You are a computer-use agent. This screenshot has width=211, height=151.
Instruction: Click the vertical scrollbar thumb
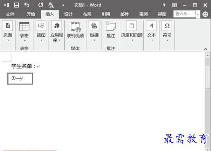208,77
